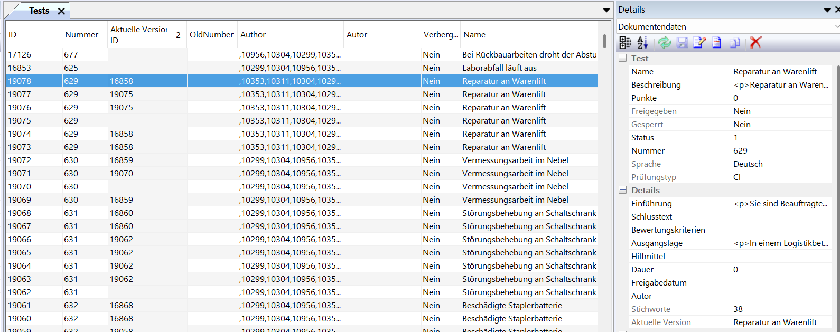This screenshot has height=332, width=840.
Task: Click the Prüfungstyp value CI
Action: (x=781, y=177)
